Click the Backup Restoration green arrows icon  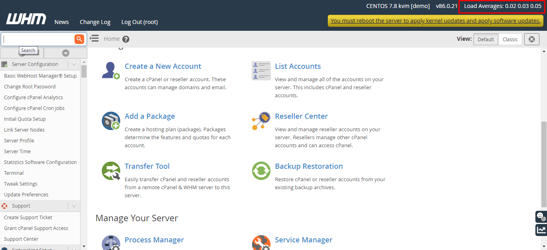point(261,170)
